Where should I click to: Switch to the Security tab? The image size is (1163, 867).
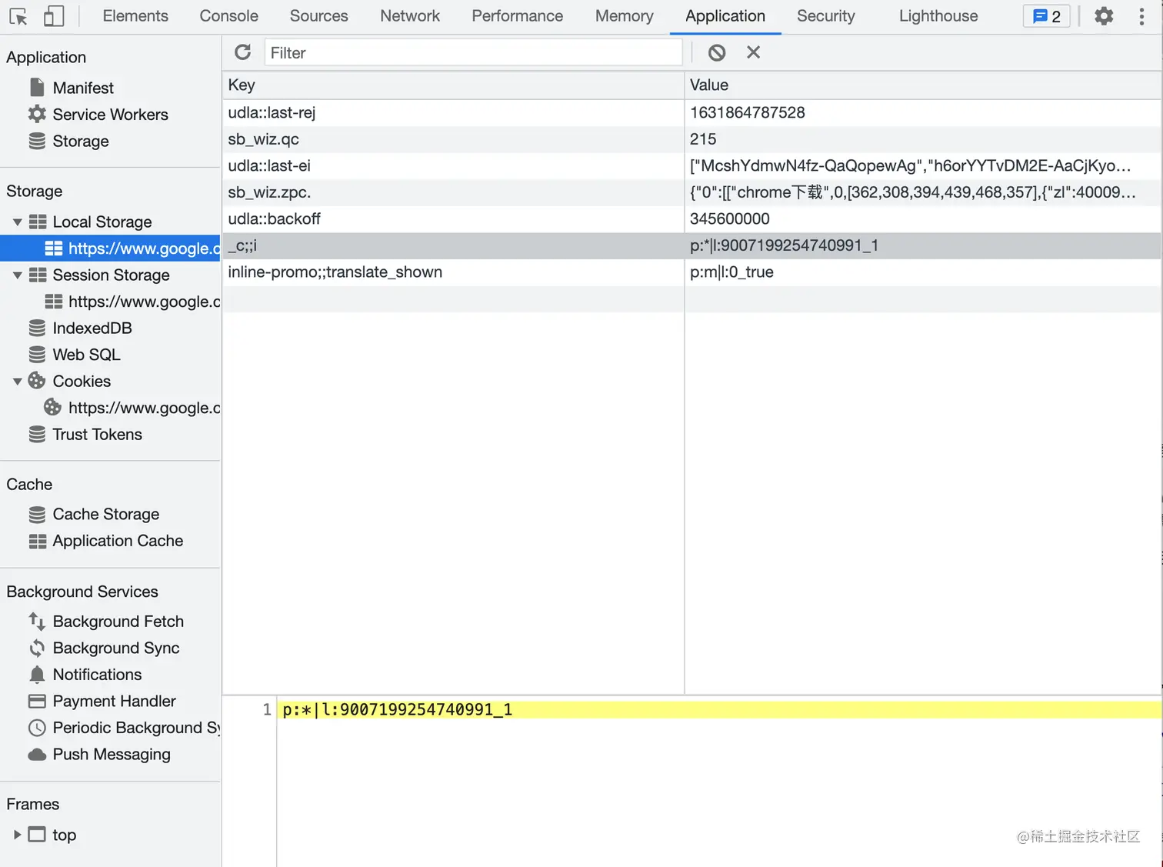click(x=825, y=16)
